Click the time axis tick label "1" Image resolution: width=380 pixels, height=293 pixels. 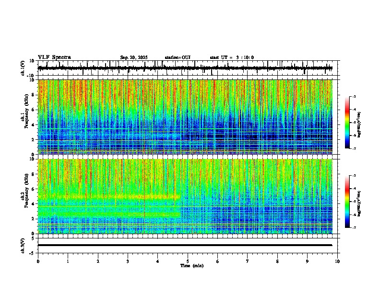pyautogui.click(x=68, y=261)
